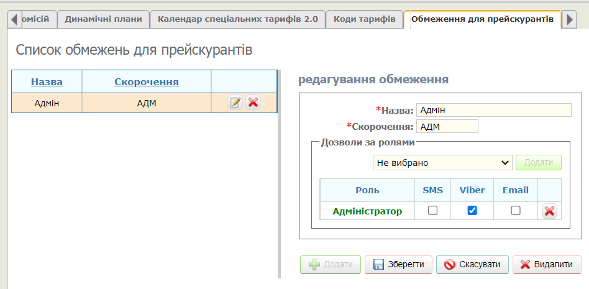The image size is (589, 289).
Task: Focus the Скорочення input field
Action: [x=447, y=127]
